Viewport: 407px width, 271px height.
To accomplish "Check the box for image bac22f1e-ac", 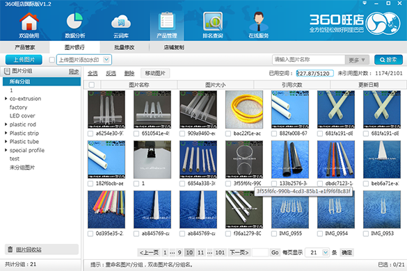I will pyautogui.click(x=228, y=133).
